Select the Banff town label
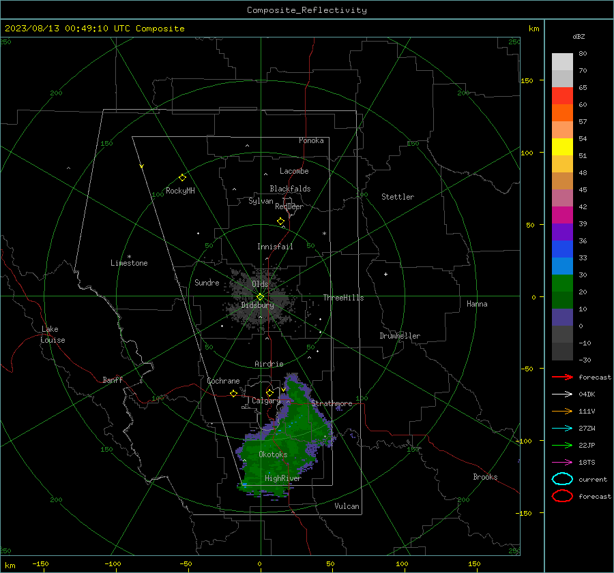This screenshot has height=573, width=614. coord(113,380)
